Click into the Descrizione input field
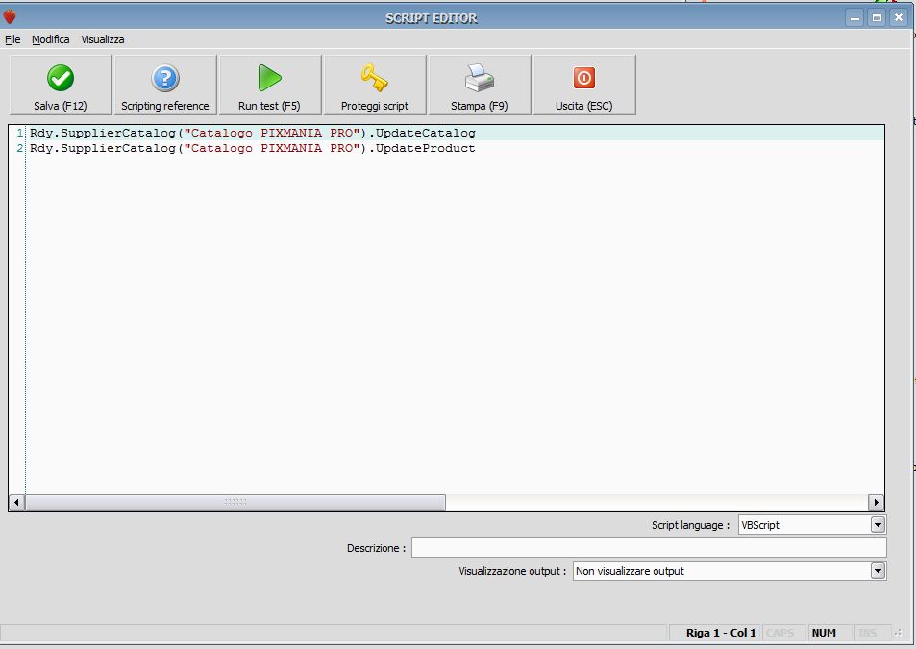The width and height of the screenshot is (916, 649). click(649, 548)
